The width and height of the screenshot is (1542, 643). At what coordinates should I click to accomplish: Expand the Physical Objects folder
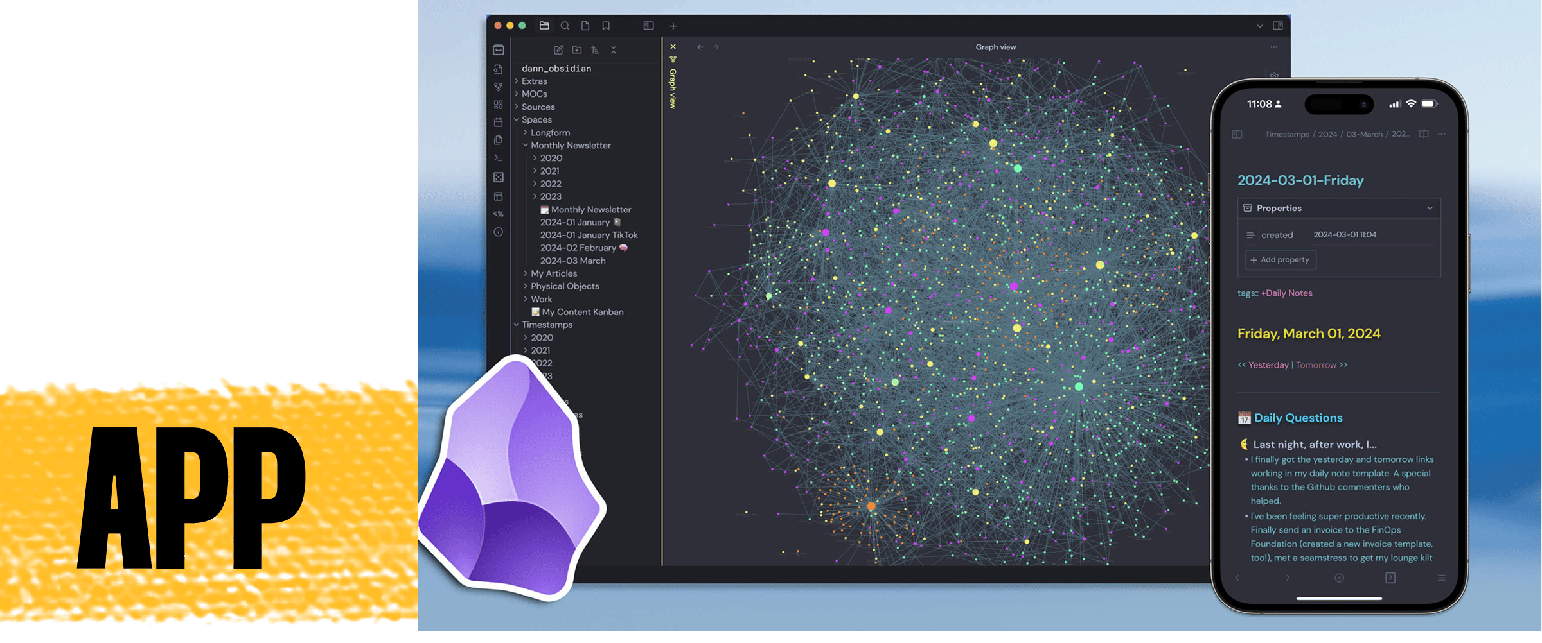point(565,287)
